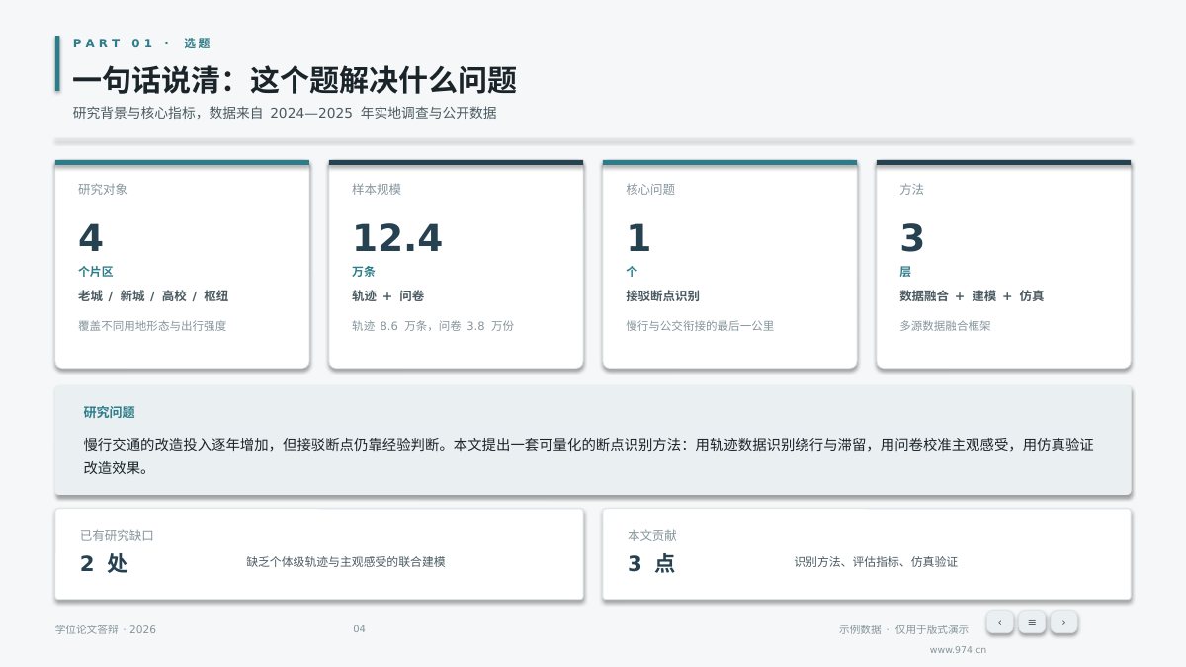Open the slide list menu icon

click(1032, 622)
